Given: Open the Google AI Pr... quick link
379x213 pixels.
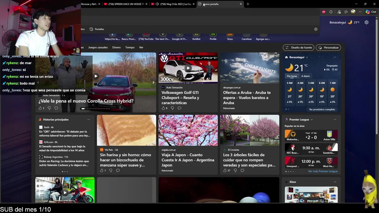Looking at the screenshot, I should 179,37.
